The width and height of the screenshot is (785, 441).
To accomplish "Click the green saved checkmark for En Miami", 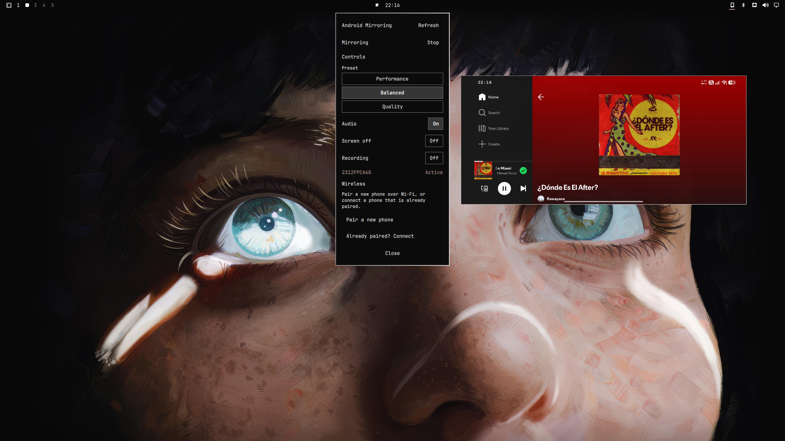I will 523,171.
